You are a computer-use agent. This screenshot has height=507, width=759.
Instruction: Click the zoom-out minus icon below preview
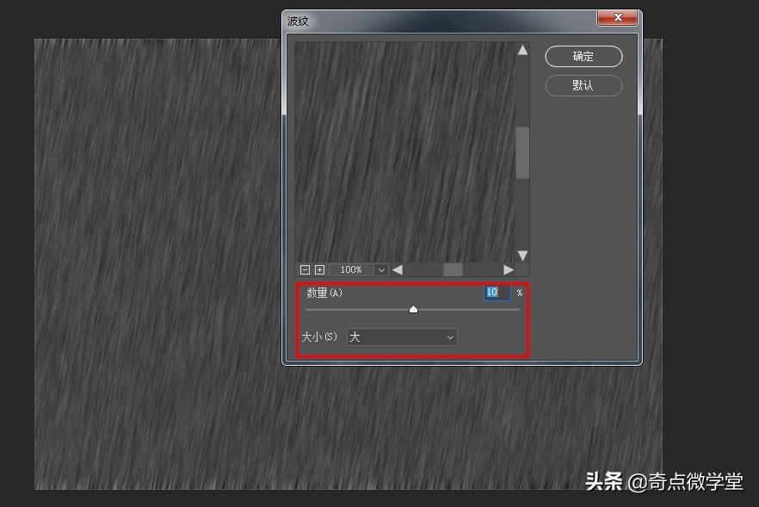point(307,269)
